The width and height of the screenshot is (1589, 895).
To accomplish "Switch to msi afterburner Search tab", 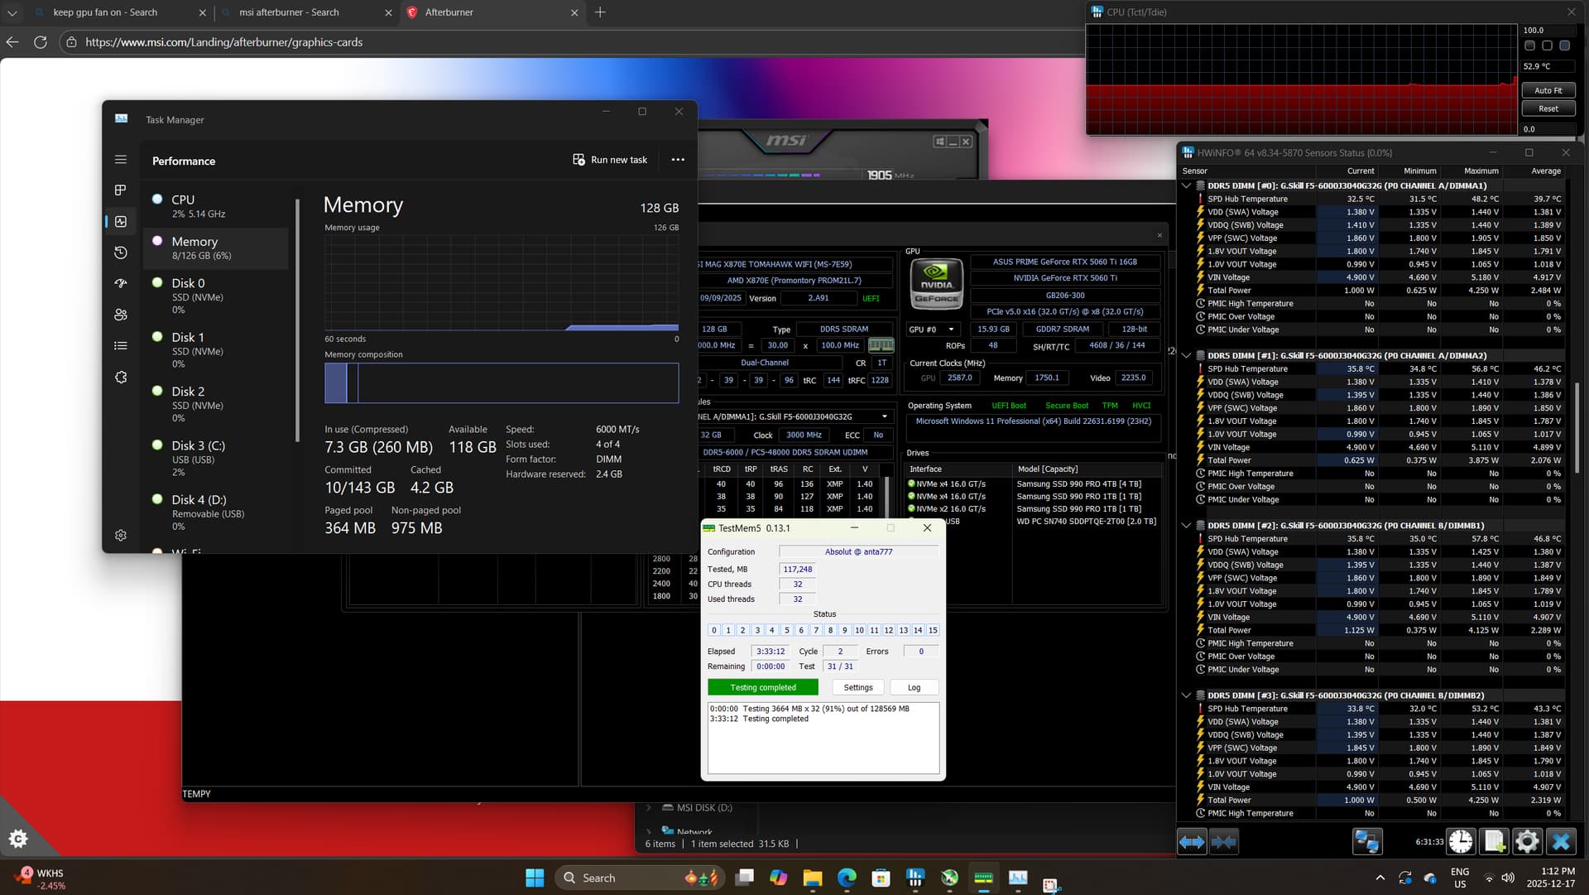I will pos(290,12).
